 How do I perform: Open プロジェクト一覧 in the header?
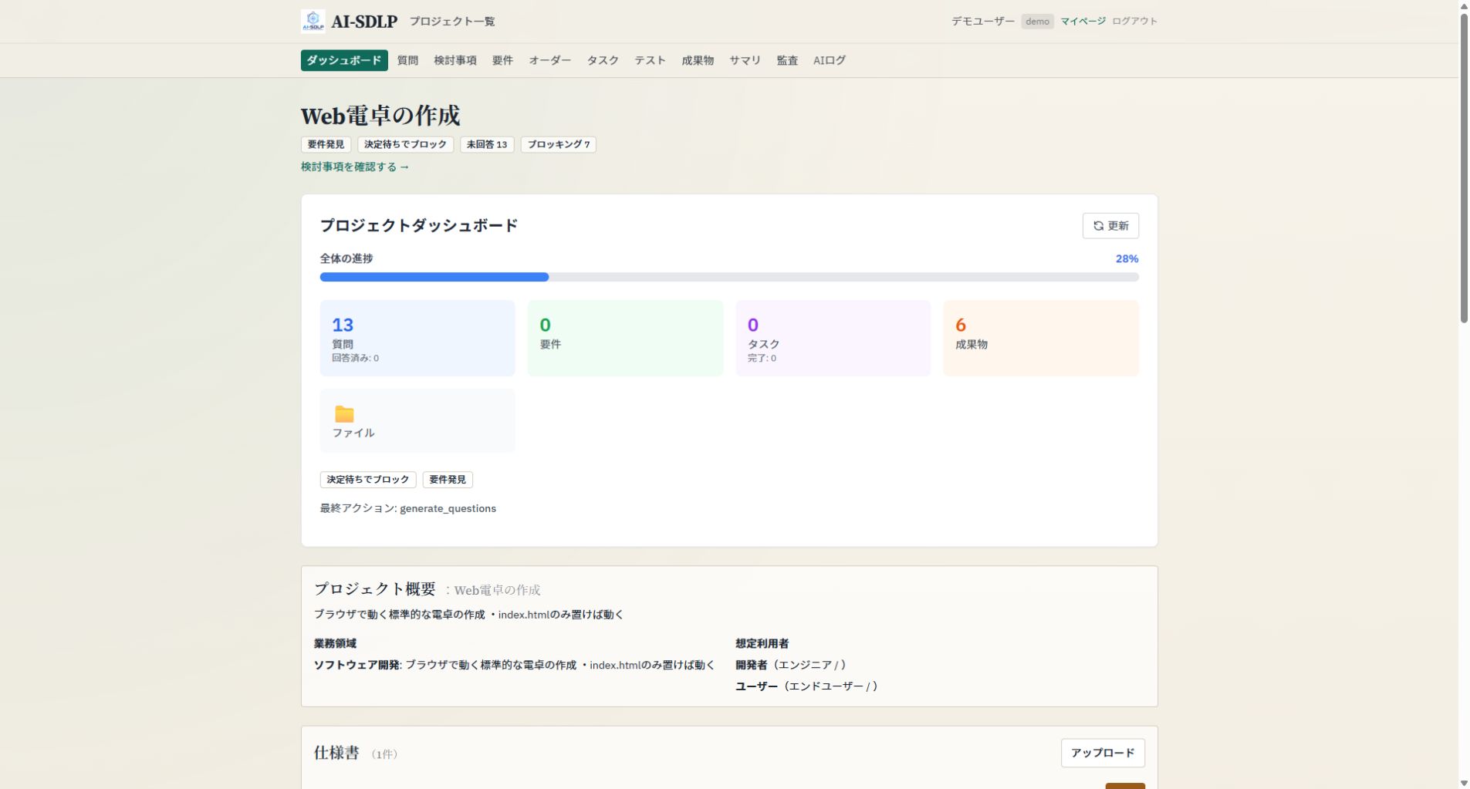pyautogui.click(x=452, y=22)
